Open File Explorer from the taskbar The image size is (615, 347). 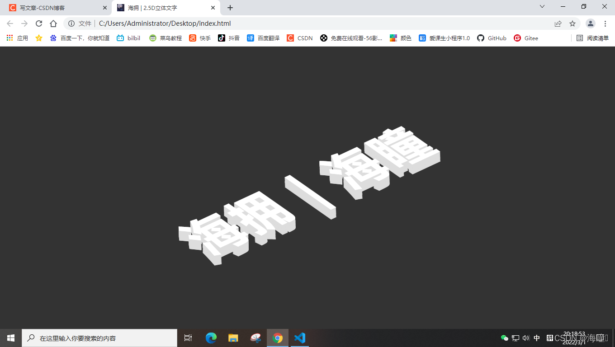click(x=233, y=338)
